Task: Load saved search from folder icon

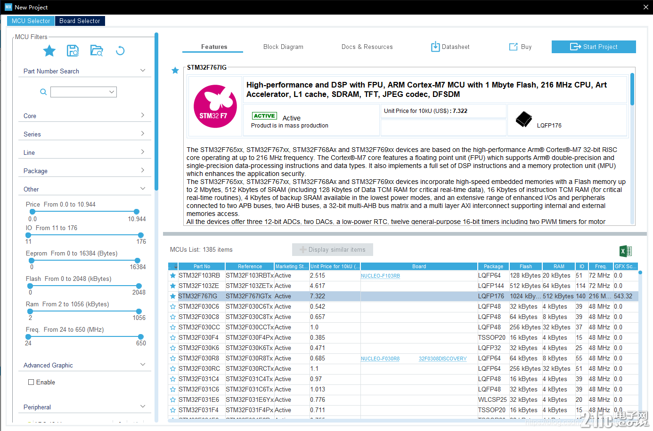Action: [97, 51]
